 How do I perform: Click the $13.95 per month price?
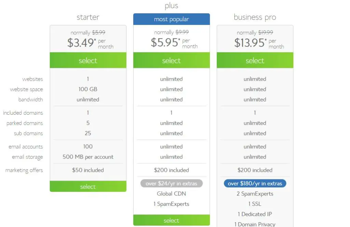[259, 43]
